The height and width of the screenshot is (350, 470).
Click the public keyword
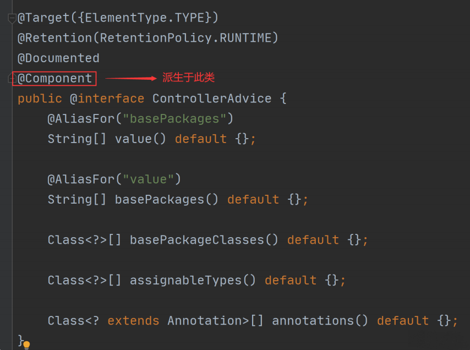(40, 99)
